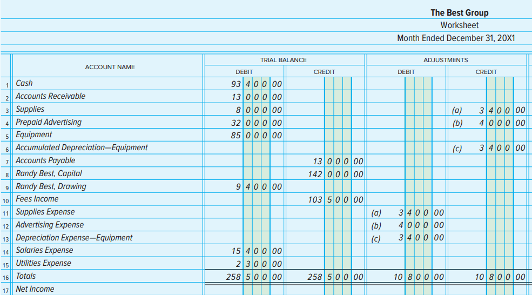
Task: Click the CREDIT header under ADJUSTMENTS
Action: point(486,72)
